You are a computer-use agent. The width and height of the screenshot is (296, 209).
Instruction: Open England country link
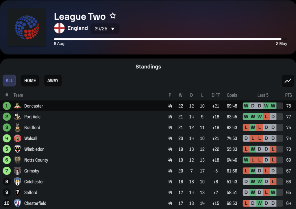pyautogui.click(x=77, y=28)
